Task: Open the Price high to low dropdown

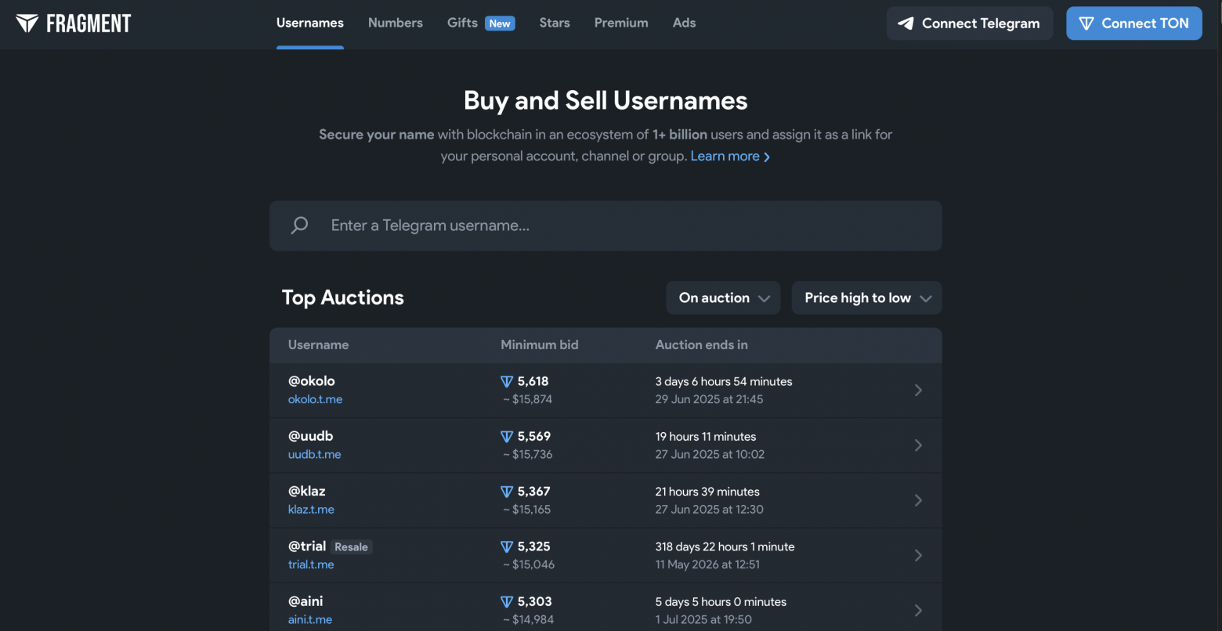Action: [x=866, y=298]
